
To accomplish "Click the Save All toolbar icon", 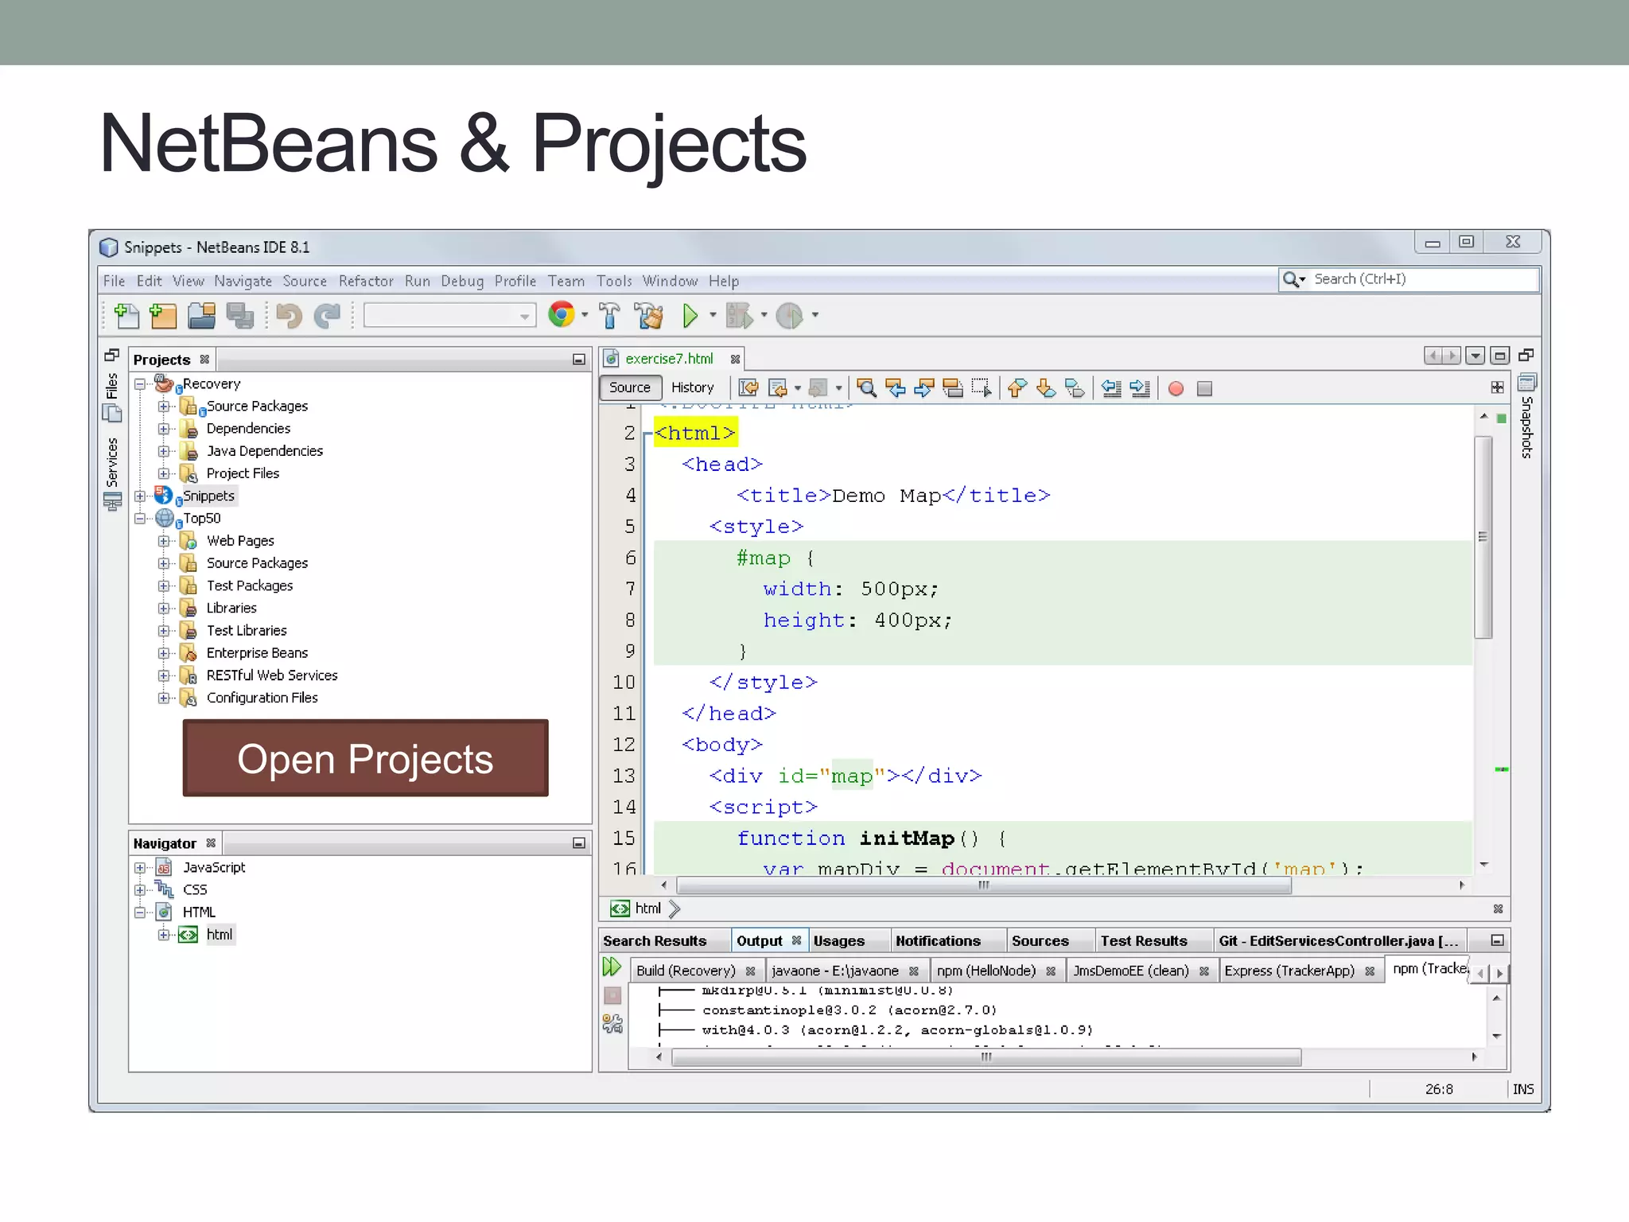I will click(239, 316).
